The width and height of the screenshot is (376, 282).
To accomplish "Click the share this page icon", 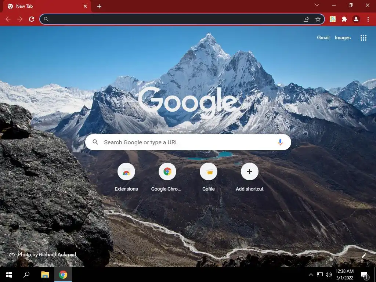I will click(x=306, y=19).
